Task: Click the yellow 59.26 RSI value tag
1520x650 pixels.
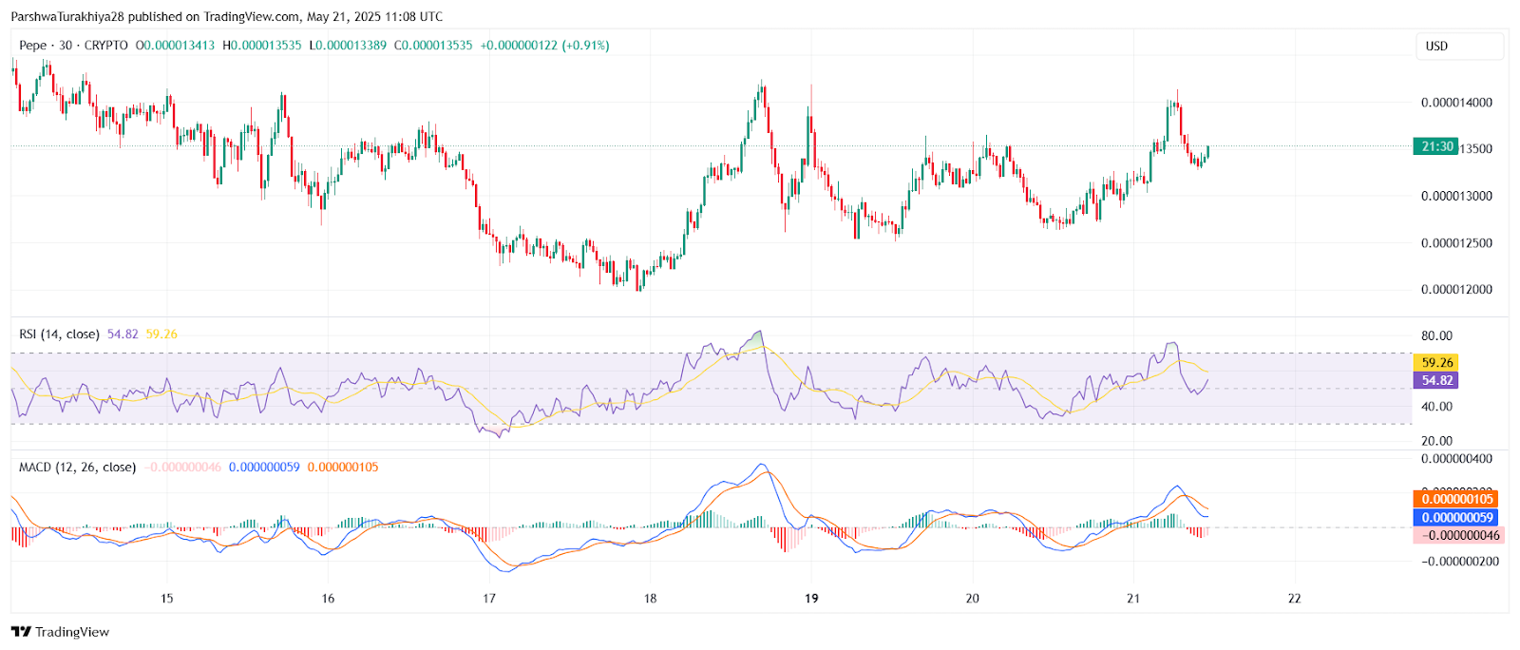Action: (1435, 362)
